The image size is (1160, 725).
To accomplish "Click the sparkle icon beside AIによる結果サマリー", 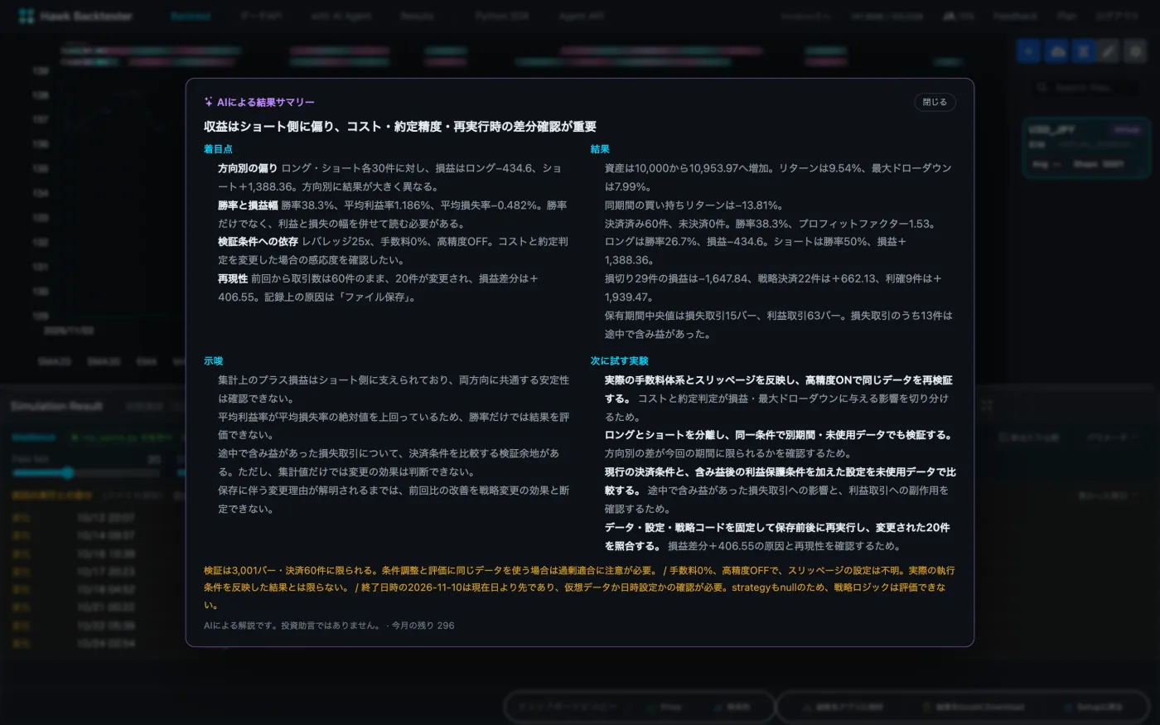I will (209, 102).
